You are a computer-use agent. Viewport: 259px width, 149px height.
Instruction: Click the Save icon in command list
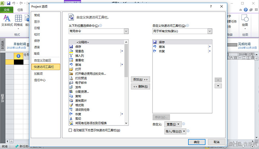pos(71,47)
